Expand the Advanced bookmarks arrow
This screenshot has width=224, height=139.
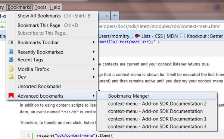[94, 96]
